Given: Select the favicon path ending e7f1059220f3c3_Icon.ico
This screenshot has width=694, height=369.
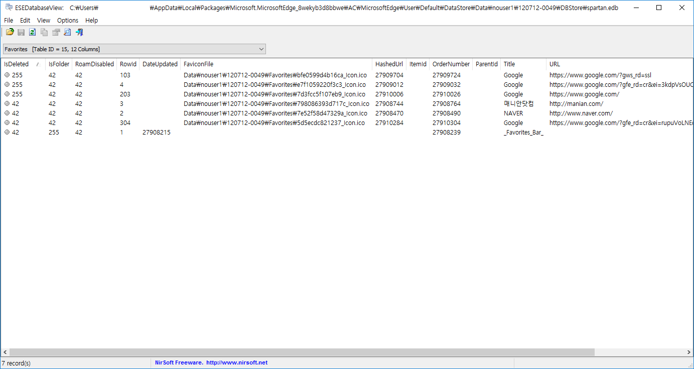Looking at the screenshot, I should coord(274,84).
